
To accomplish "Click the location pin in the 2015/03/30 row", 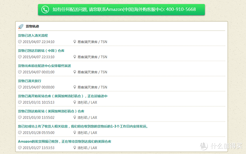I will click(x=75, y=117).
